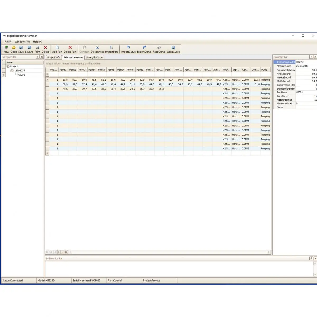Click the red Delete toolbar icon
This screenshot has width=317, height=317.
[x=45, y=48]
